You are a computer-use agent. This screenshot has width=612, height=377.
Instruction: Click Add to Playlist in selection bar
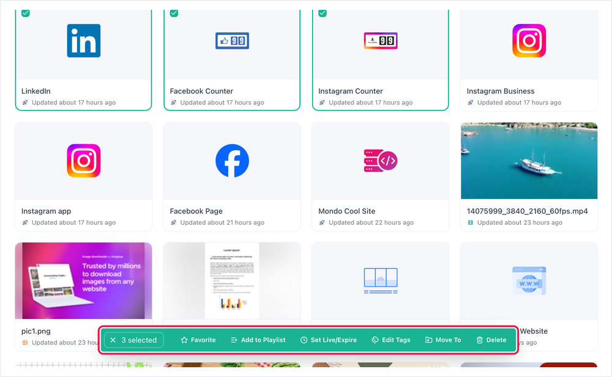coord(258,340)
